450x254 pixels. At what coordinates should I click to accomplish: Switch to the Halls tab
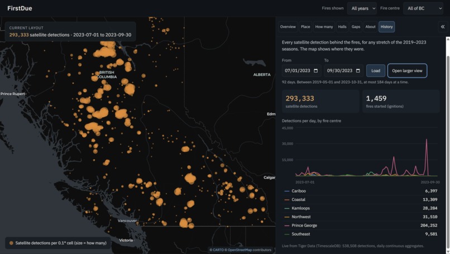click(342, 27)
